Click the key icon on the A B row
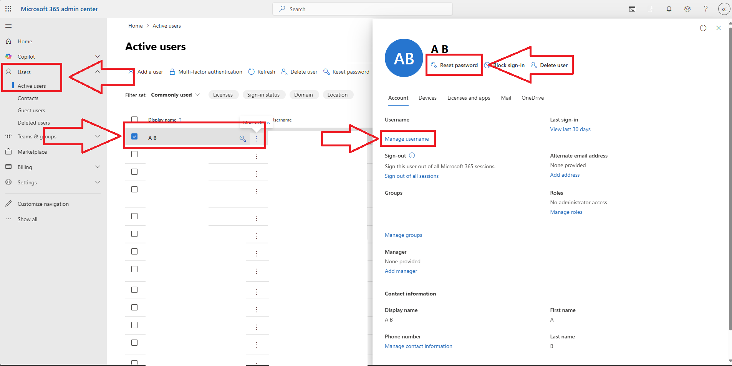732x366 pixels. (x=243, y=138)
